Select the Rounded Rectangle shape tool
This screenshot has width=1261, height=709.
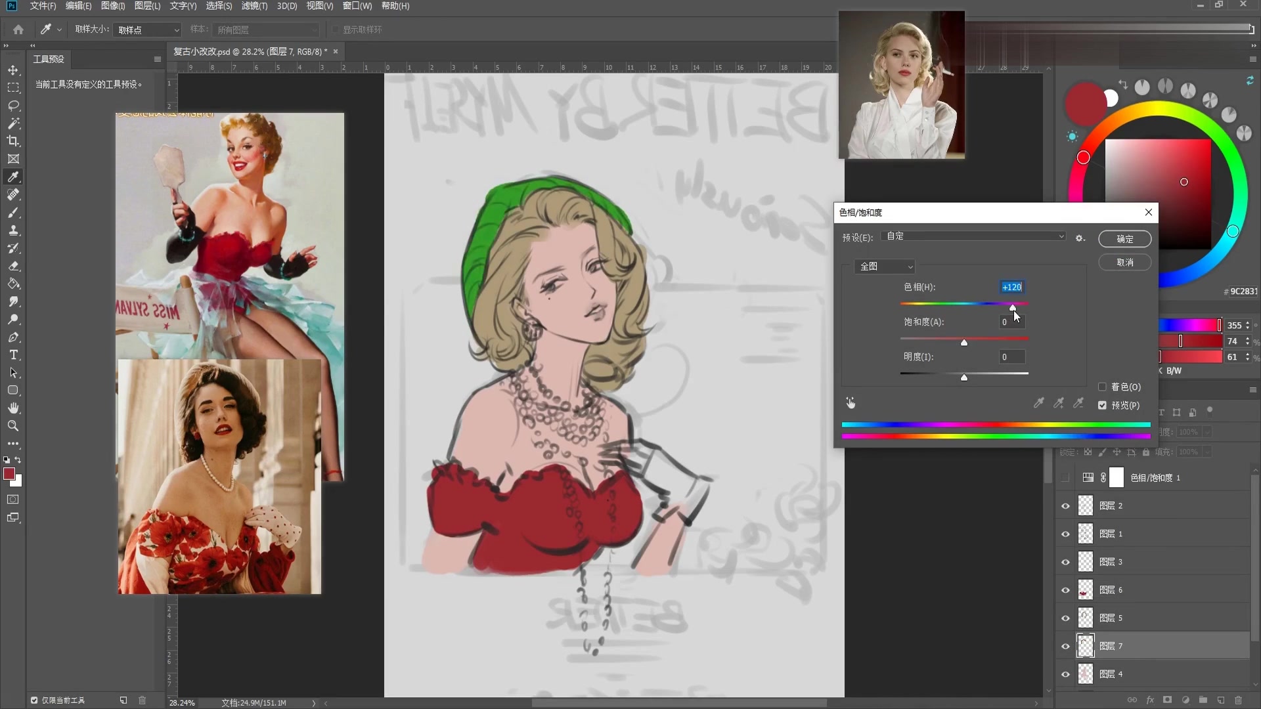coord(13,390)
